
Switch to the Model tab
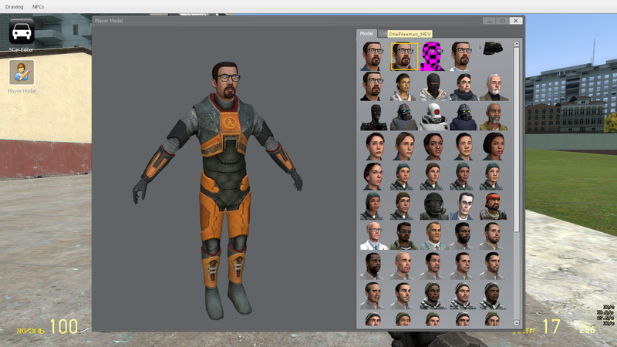[x=366, y=34]
